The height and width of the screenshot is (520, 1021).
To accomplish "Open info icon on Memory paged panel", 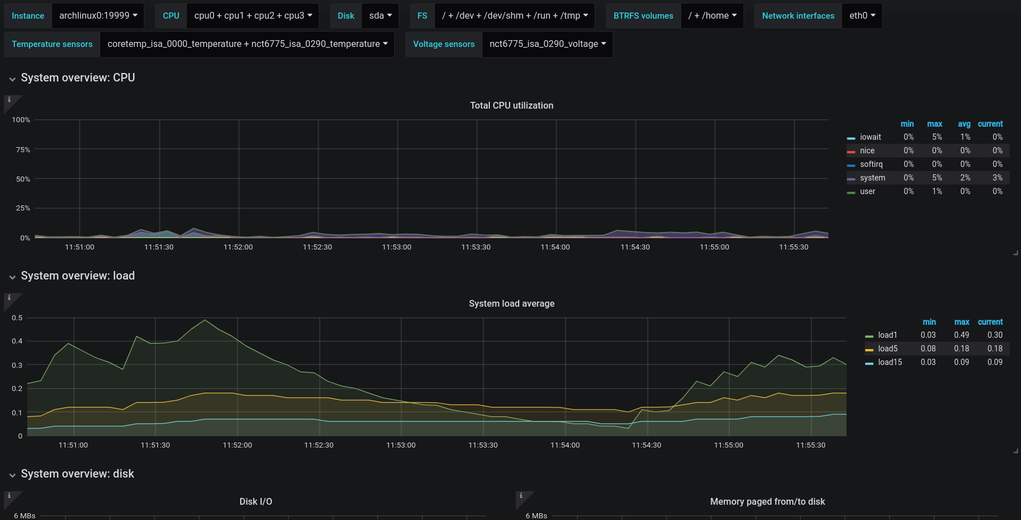I will 521,496.
